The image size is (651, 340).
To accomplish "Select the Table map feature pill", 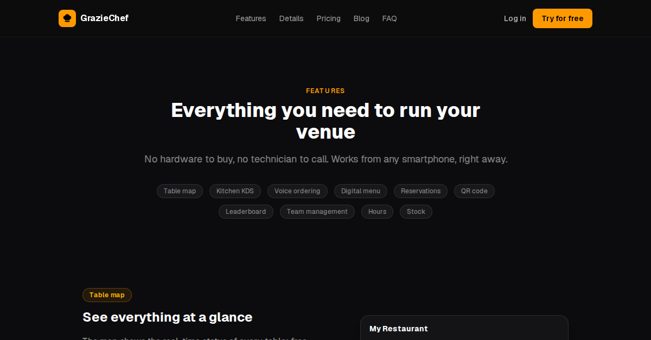I will [x=180, y=191].
